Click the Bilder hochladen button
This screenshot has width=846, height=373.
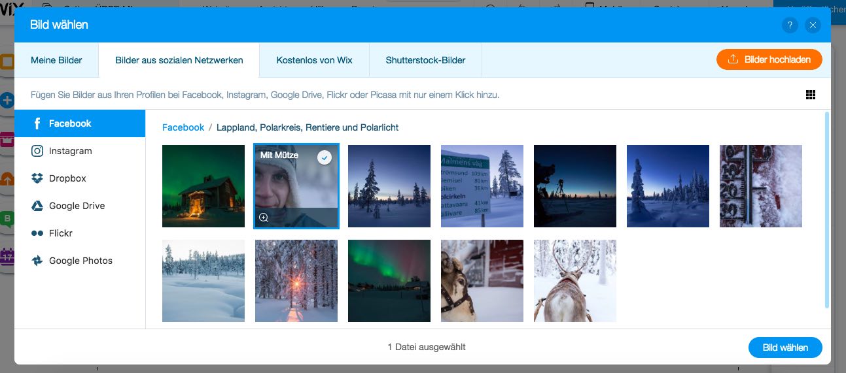(x=769, y=59)
